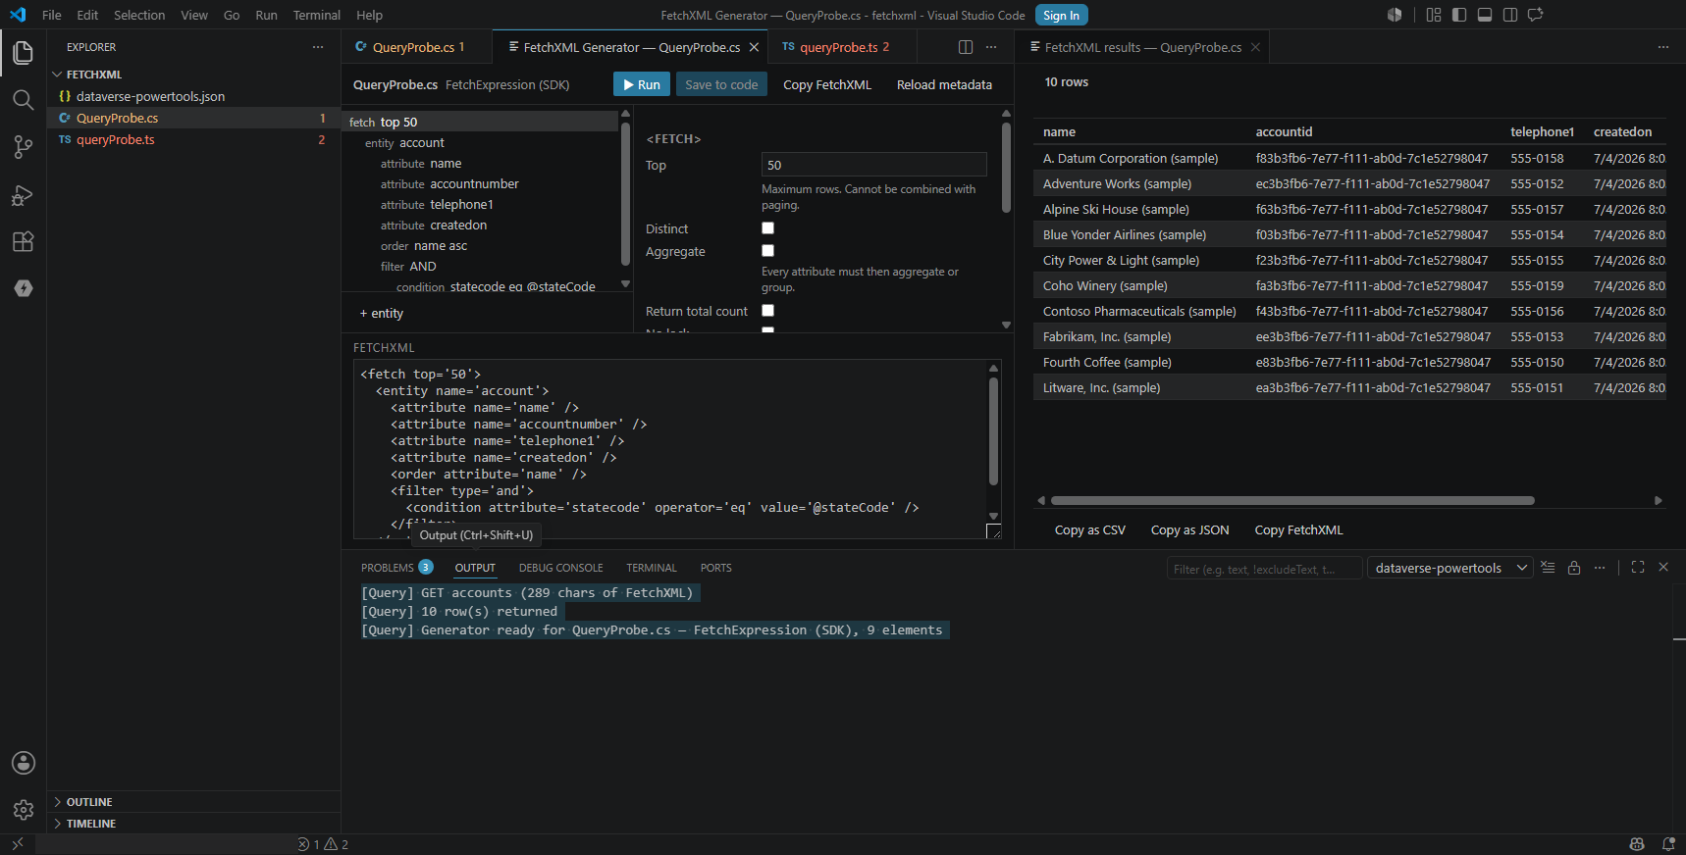Open the Selection menu

(x=139, y=15)
